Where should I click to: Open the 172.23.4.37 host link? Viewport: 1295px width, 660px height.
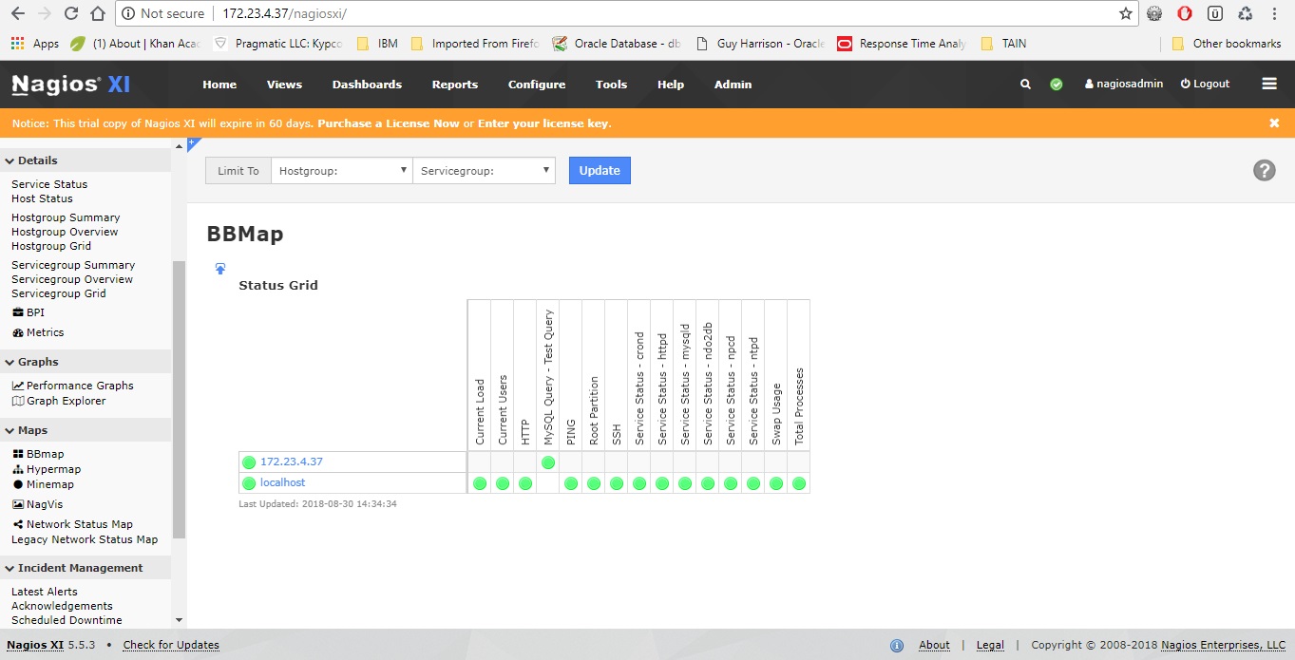tap(292, 462)
